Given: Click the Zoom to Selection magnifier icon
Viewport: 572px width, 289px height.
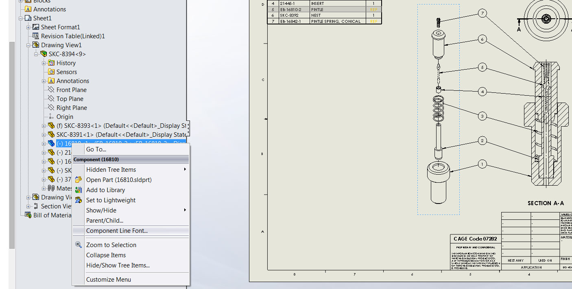Looking at the screenshot, I should point(79,245).
